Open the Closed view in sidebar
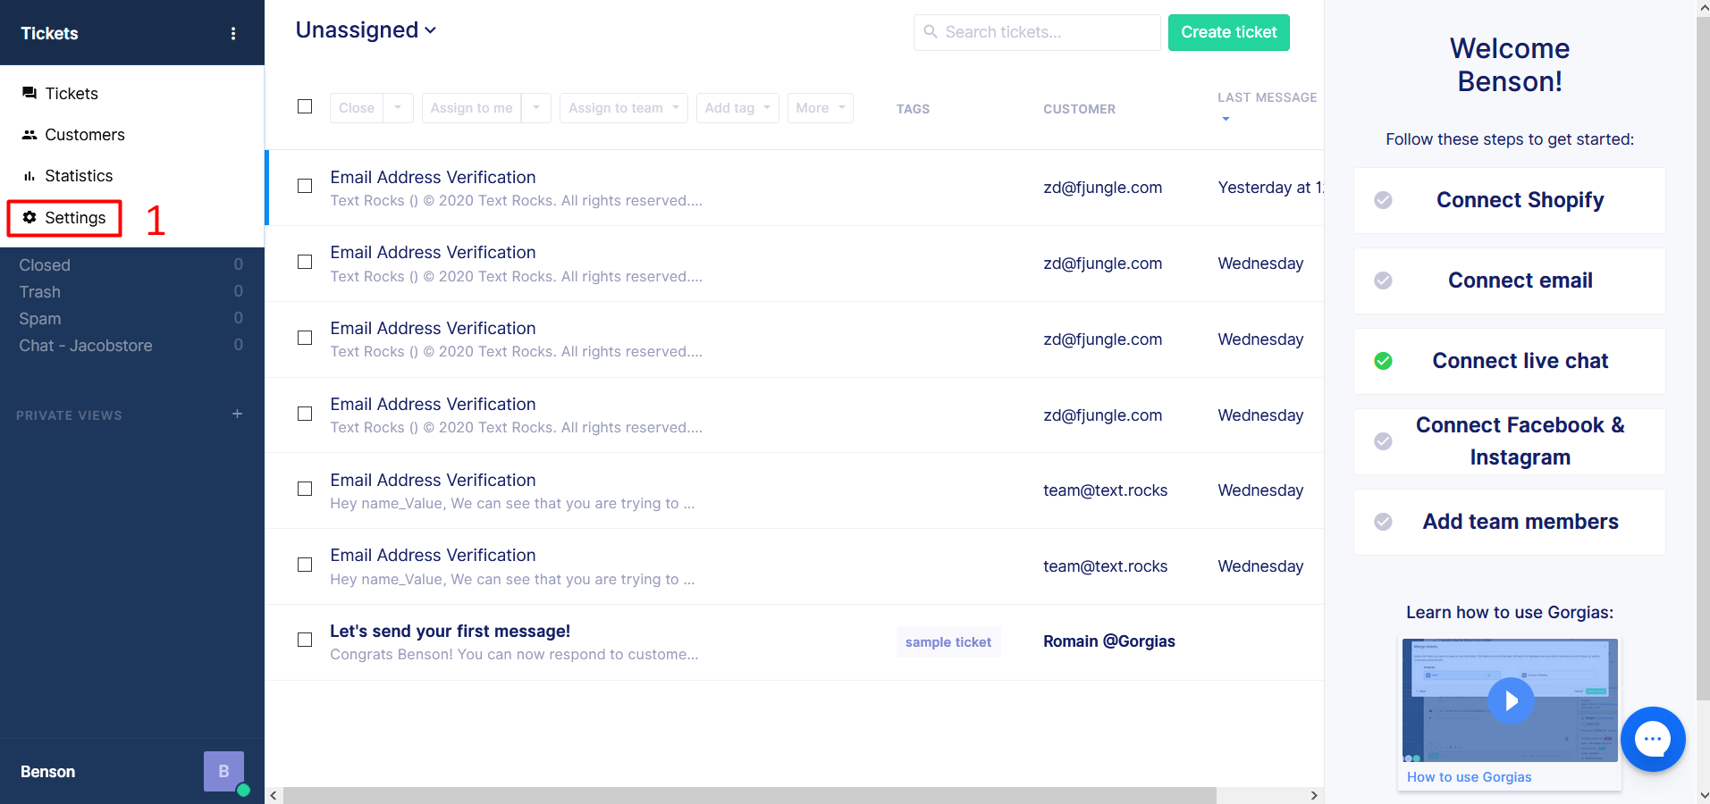This screenshot has width=1710, height=804. (45, 265)
